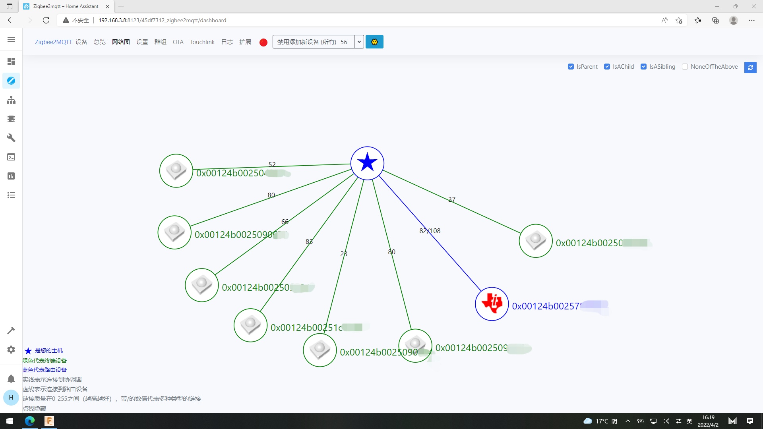Open the terminal icon in sidebar

(11, 157)
